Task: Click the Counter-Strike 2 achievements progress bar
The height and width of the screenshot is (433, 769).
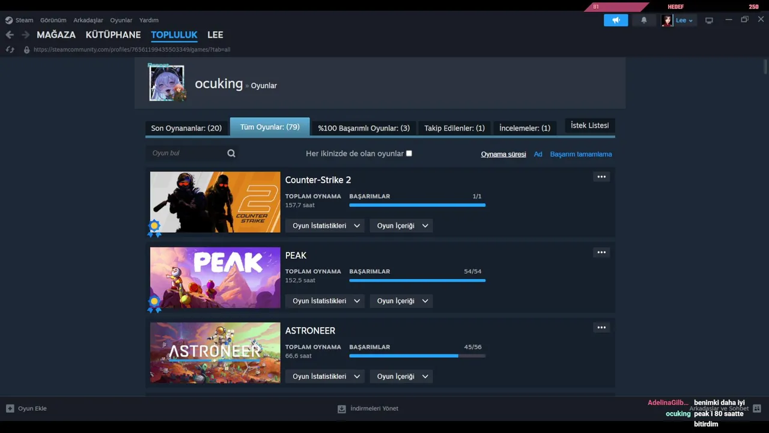Action: [x=417, y=205]
